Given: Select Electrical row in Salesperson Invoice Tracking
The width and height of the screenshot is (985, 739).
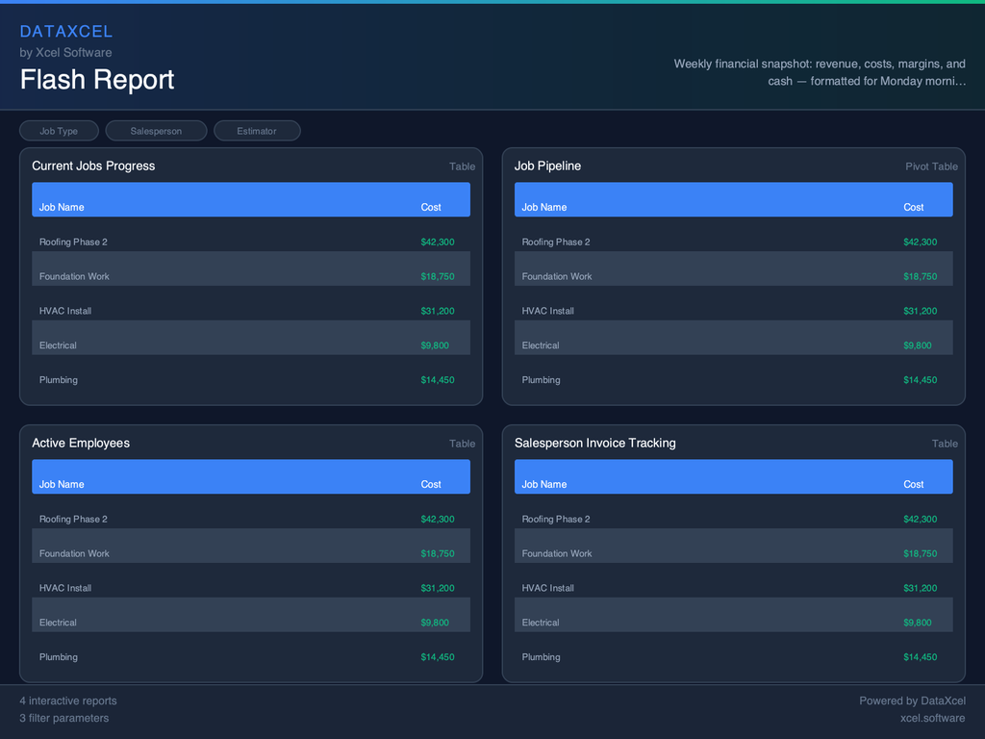Looking at the screenshot, I should coord(541,623).
